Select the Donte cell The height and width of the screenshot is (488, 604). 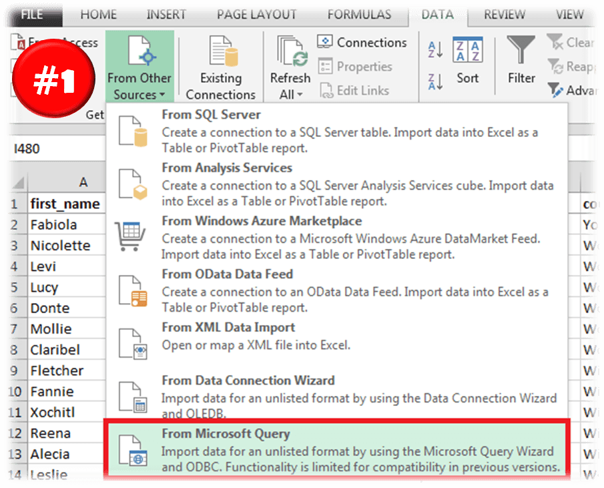click(x=67, y=308)
